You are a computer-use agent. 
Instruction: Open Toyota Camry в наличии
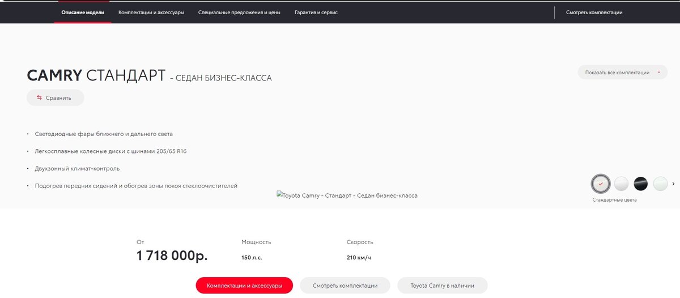[443, 286]
